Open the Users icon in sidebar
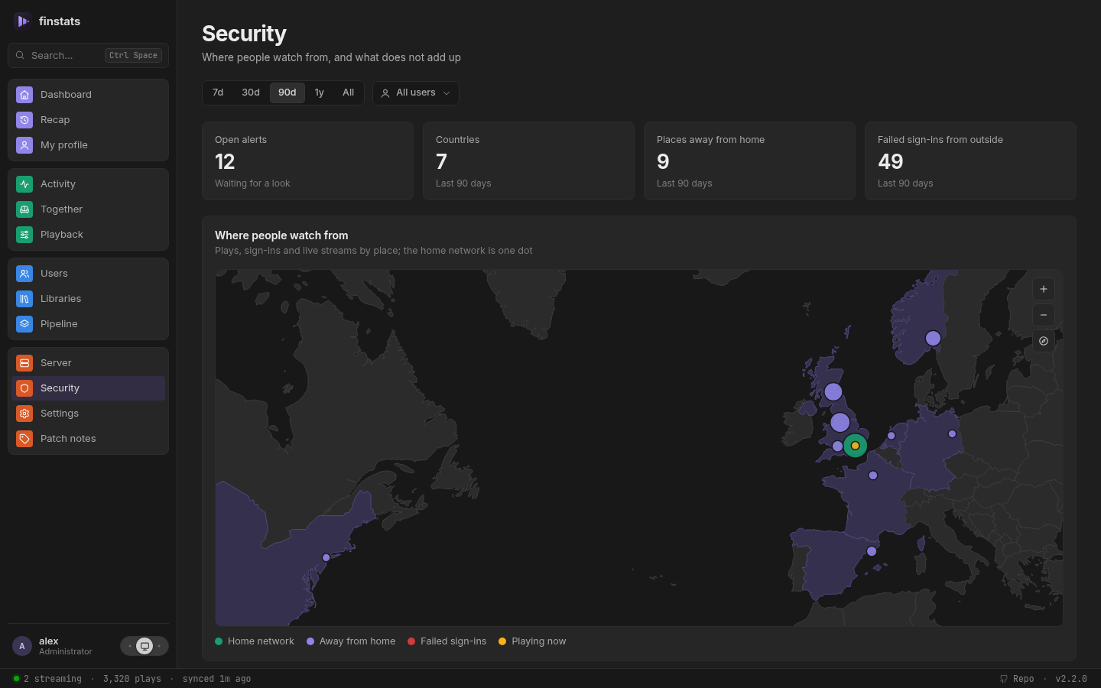1101x688 pixels. tap(24, 274)
